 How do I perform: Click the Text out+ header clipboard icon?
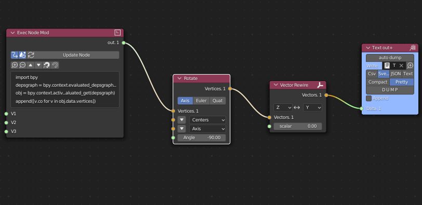coord(412,48)
